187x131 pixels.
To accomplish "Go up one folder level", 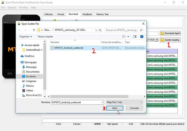I will [34, 30].
